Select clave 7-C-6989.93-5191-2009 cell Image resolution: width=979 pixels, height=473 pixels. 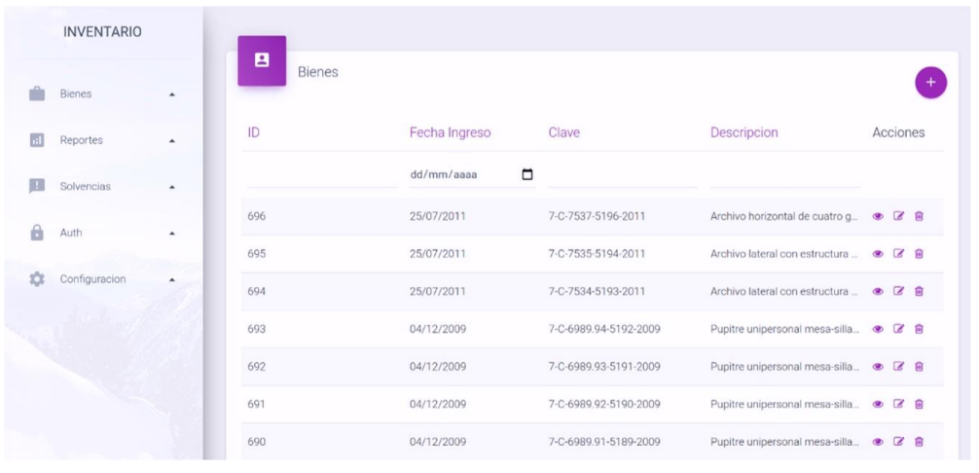[604, 366]
